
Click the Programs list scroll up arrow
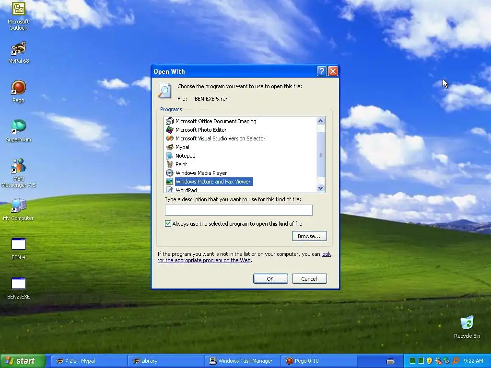tap(320, 121)
